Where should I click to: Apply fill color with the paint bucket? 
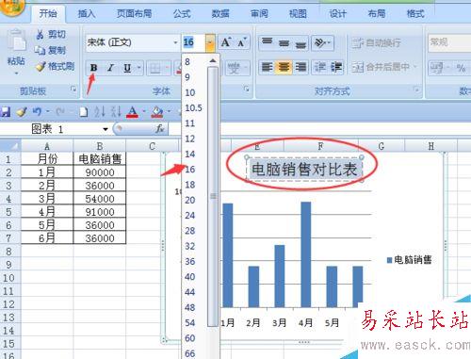[x=157, y=112]
